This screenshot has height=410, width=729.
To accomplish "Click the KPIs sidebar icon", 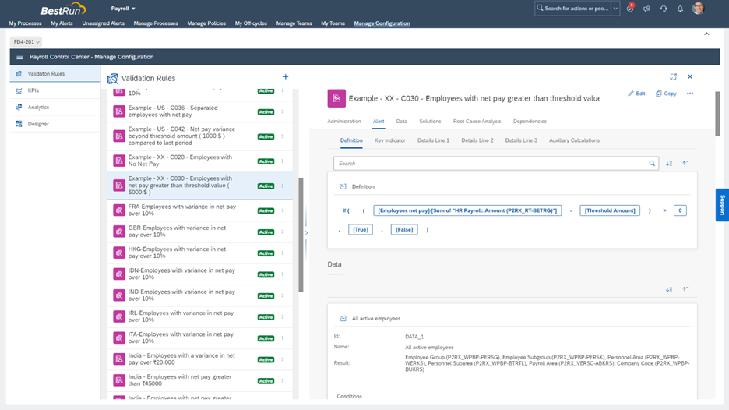I will [x=19, y=90].
